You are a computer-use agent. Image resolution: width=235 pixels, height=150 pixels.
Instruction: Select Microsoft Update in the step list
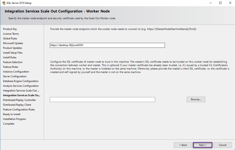pyautogui.click(x=13, y=43)
